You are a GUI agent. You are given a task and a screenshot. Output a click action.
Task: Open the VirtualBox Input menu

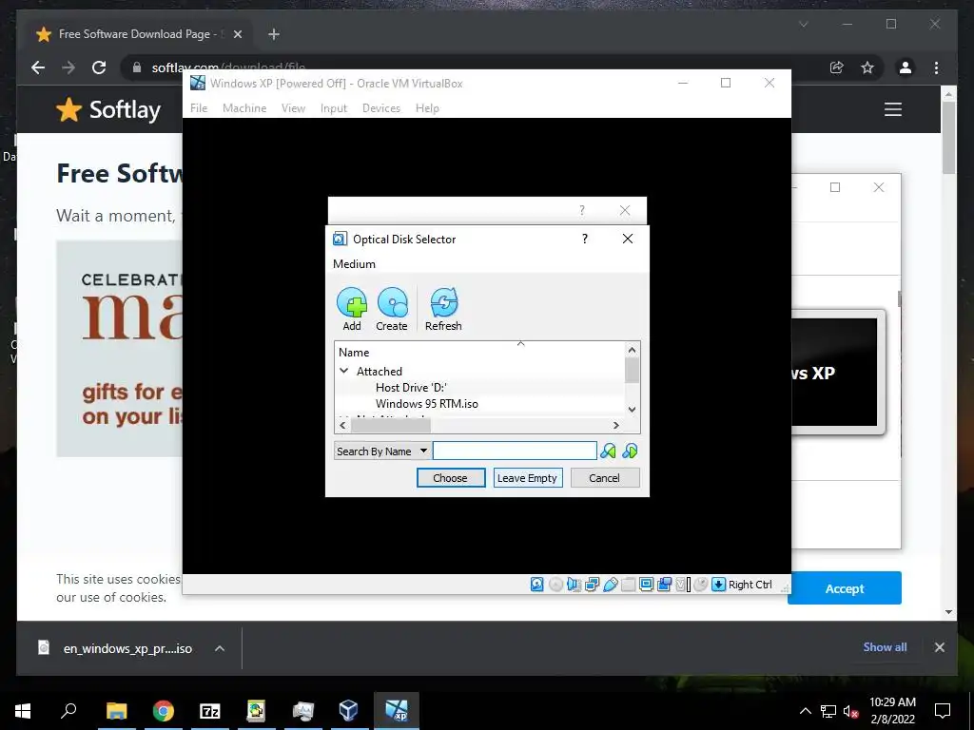tap(334, 108)
